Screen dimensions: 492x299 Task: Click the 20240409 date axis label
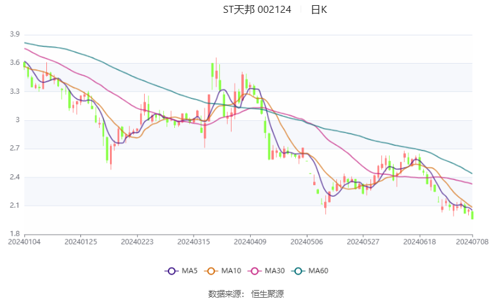(x=250, y=241)
